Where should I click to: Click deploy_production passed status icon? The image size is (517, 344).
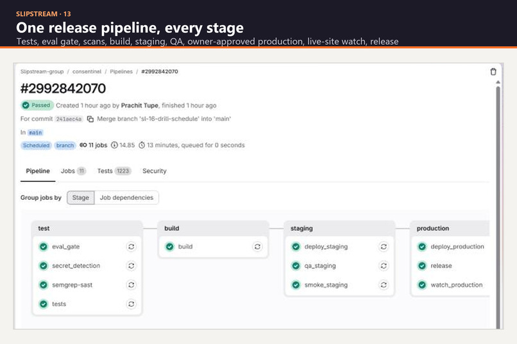coord(422,247)
